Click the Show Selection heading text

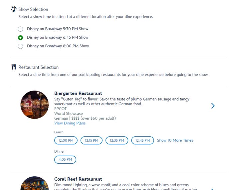point(33,9)
